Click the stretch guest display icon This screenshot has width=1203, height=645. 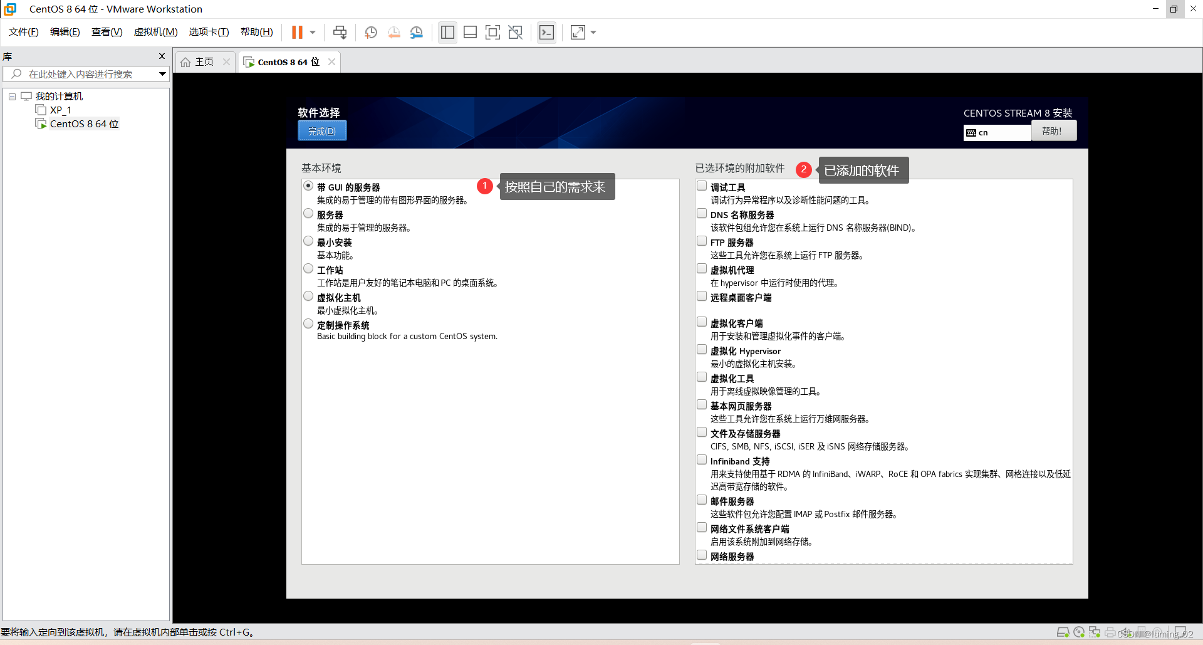click(x=578, y=32)
